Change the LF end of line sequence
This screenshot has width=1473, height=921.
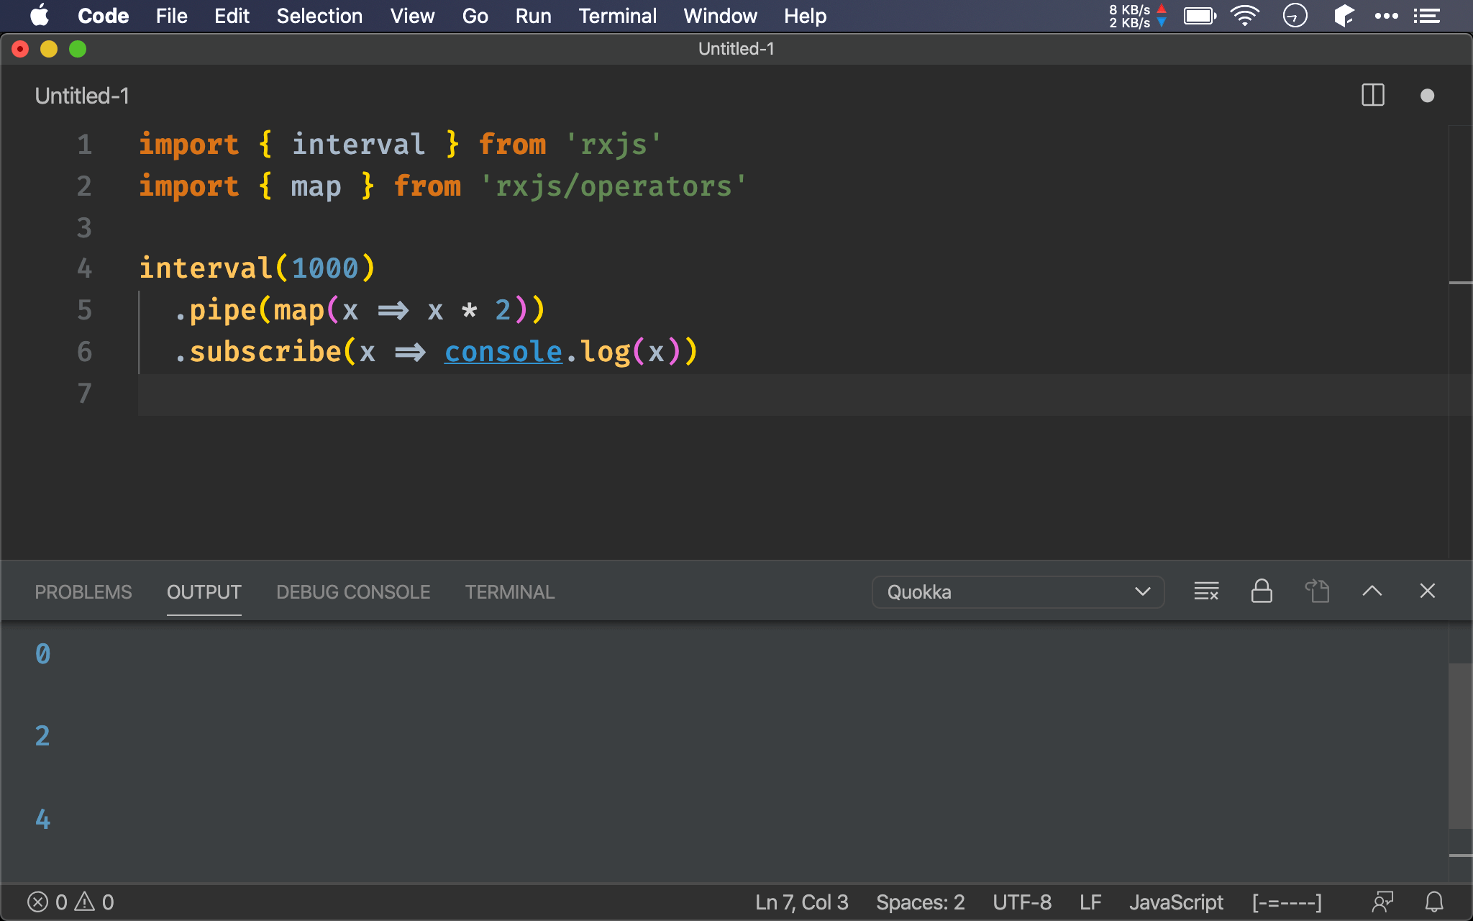click(1090, 902)
